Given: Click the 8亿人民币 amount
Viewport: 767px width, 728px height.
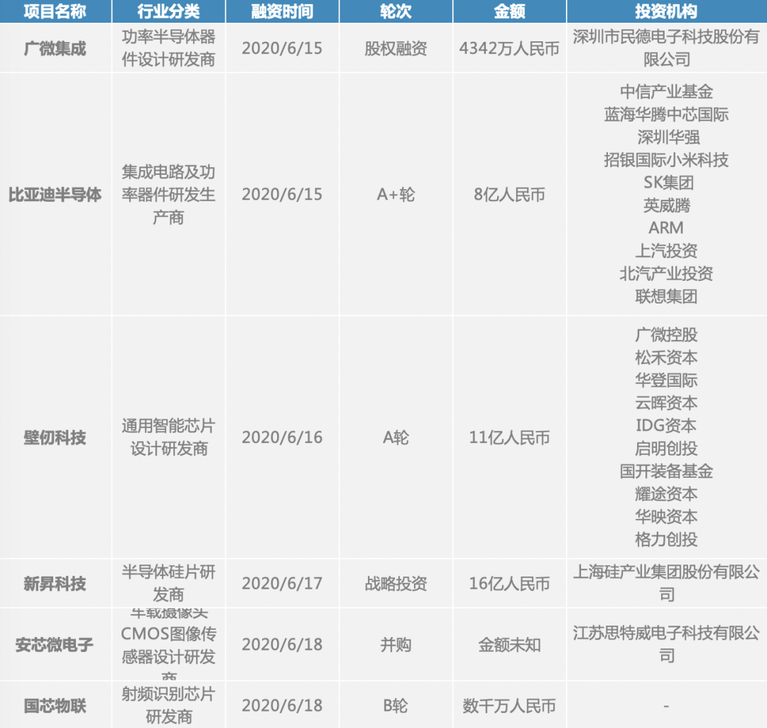Looking at the screenshot, I should (x=509, y=194).
